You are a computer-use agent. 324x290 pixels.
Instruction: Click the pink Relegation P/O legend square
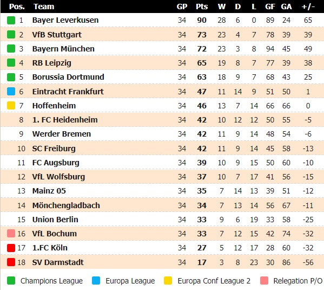point(265,281)
